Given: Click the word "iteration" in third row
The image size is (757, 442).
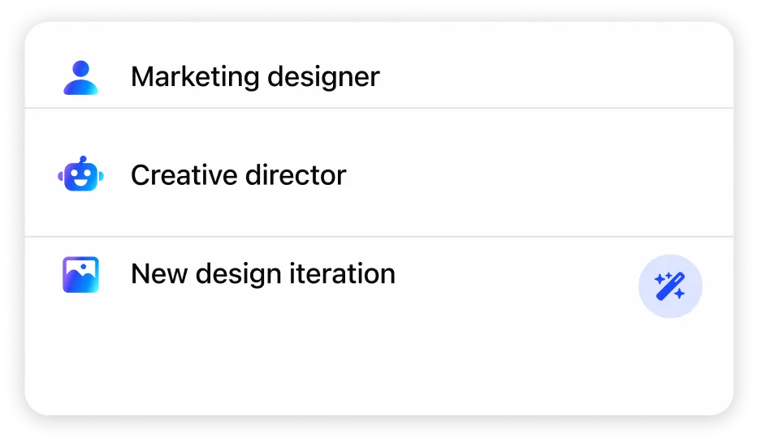Looking at the screenshot, I should (x=342, y=273).
